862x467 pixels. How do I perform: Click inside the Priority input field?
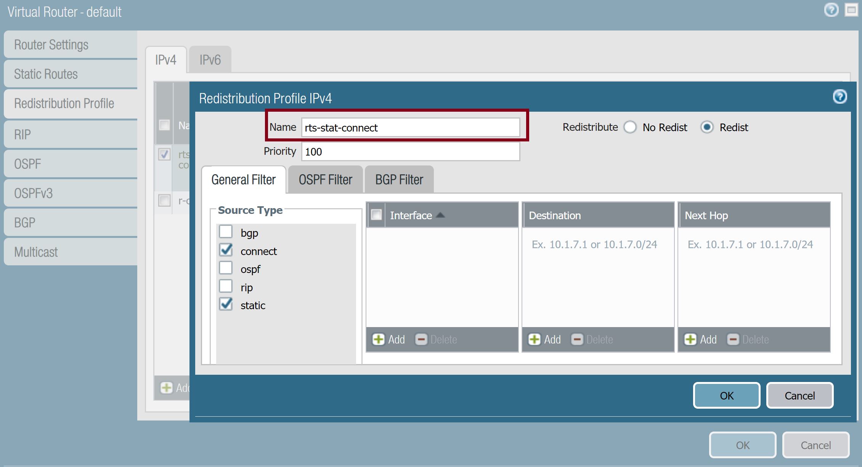(x=410, y=151)
